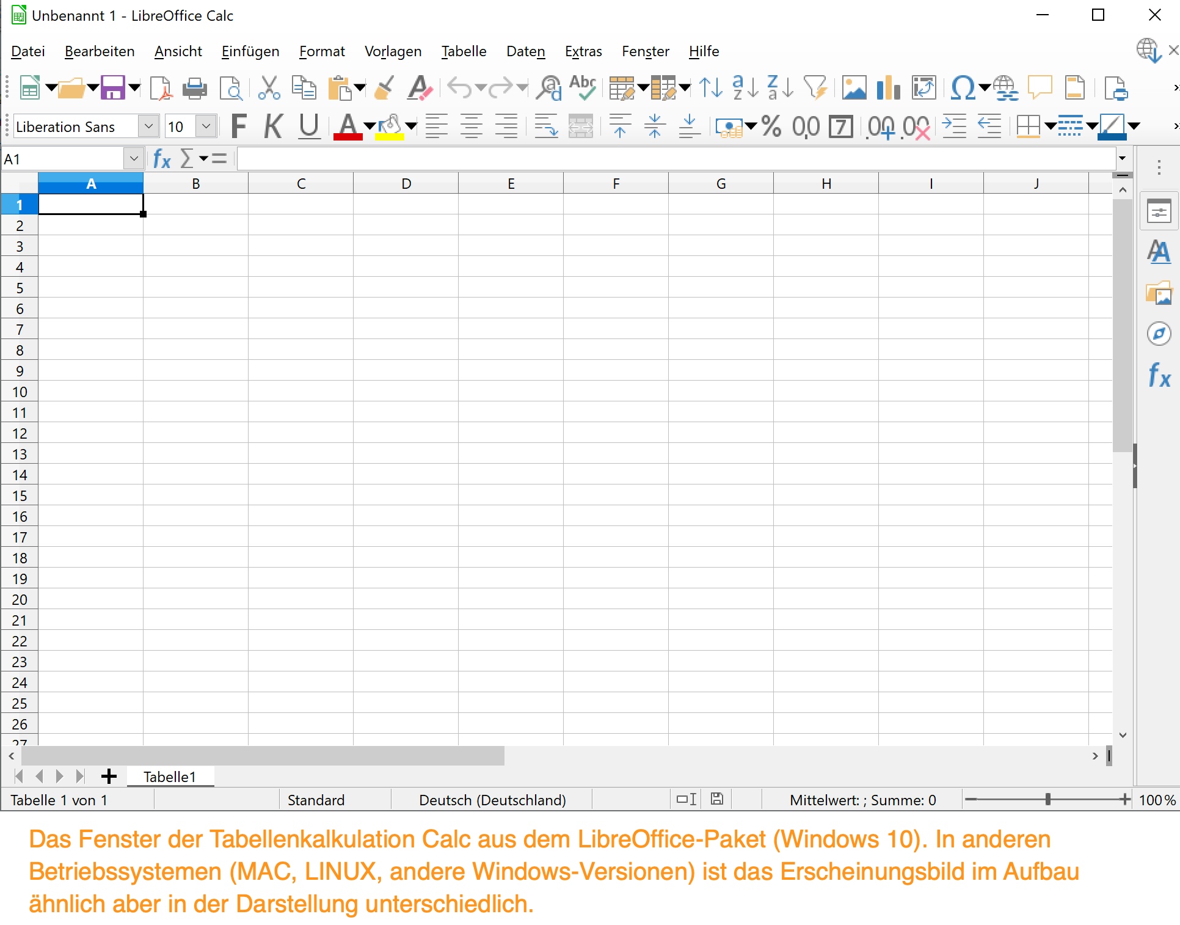
Task: Sort ascending A to Z
Action: [745, 88]
